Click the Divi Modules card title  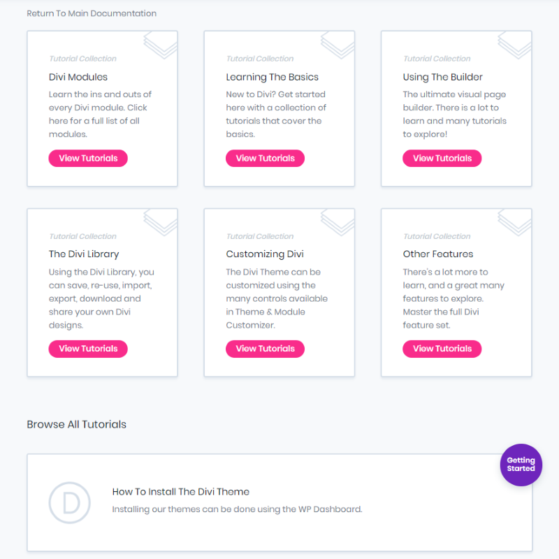coord(78,77)
